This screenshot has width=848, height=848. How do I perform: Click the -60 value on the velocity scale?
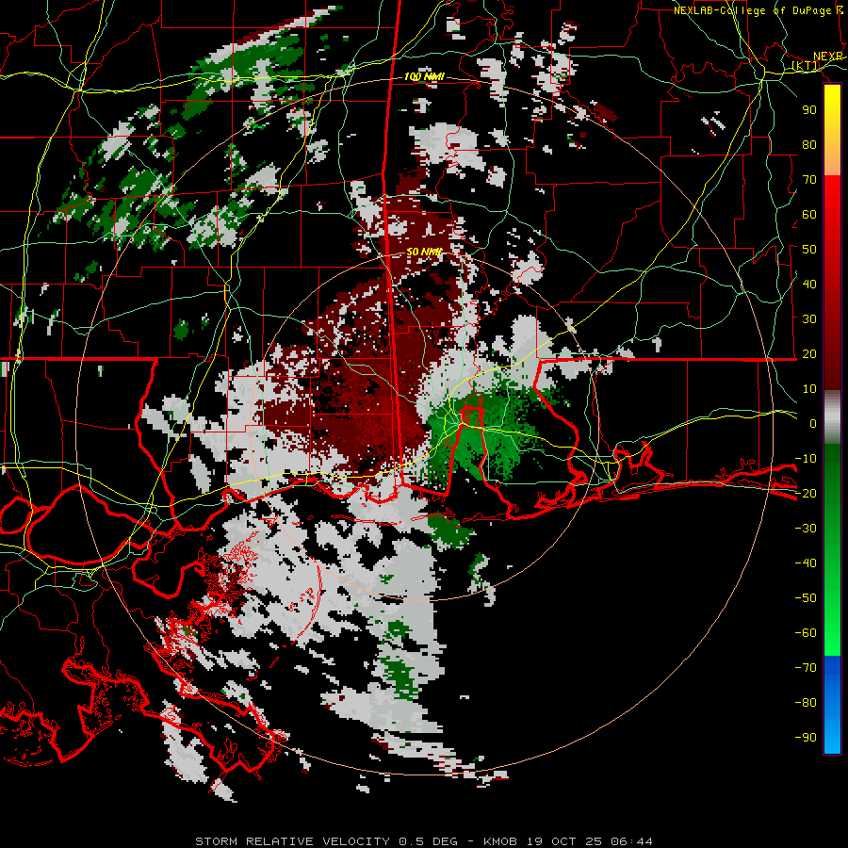coord(806,633)
